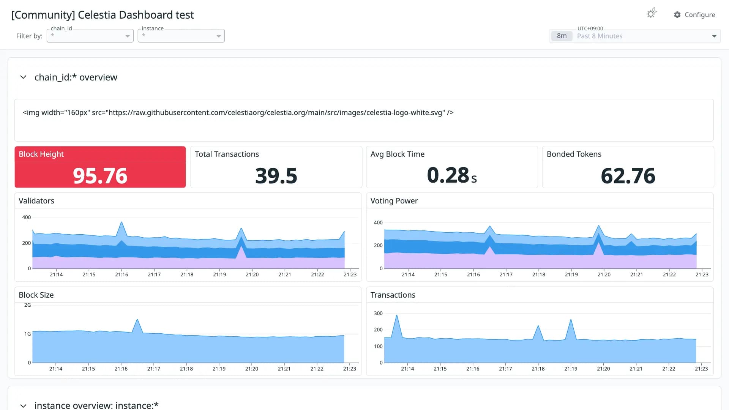The image size is (729, 410).
Task: Click the instance overview: instance:* heading
Action: (x=96, y=405)
